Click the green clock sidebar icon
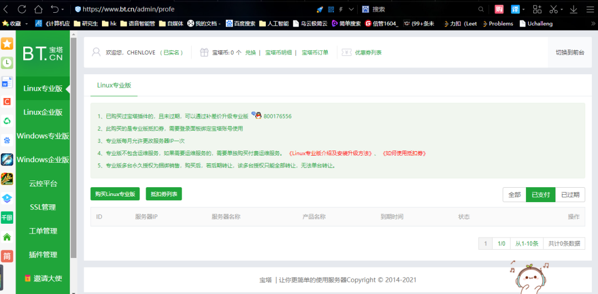 click(x=7, y=63)
